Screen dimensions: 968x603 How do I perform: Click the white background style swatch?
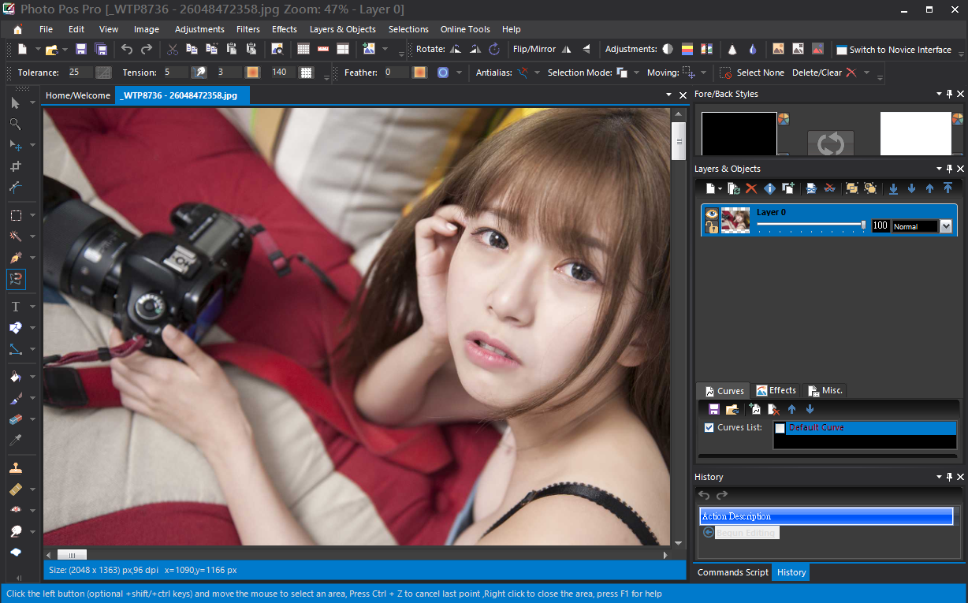(916, 133)
